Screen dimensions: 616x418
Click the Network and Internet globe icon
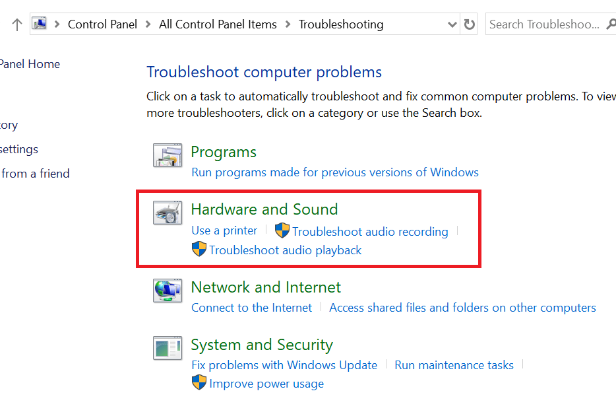pos(168,291)
